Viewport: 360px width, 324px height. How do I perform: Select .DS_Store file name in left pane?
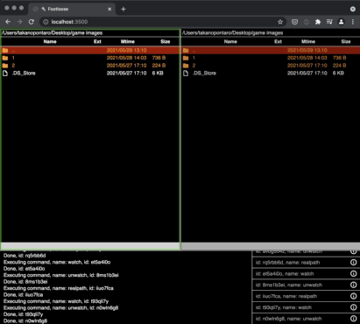click(x=24, y=73)
